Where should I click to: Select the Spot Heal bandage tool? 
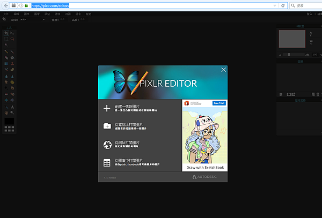(12, 94)
